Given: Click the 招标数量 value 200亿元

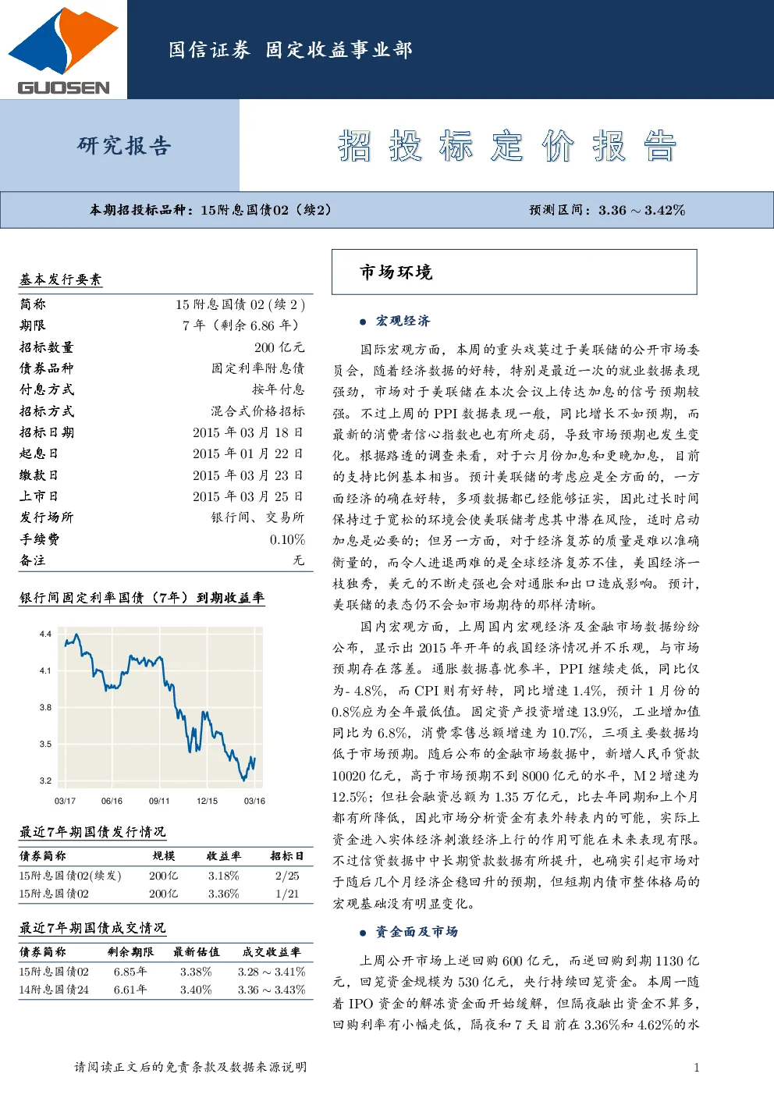Looking at the screenshot, I should click(x=279, y=347).
